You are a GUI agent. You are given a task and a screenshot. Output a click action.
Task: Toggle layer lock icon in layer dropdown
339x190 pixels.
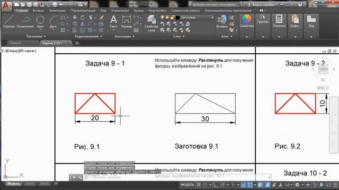[172, 17]
